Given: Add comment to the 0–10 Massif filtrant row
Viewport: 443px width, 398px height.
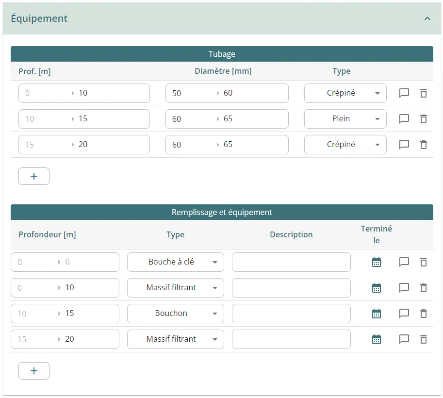Looking at the screenshot, I should tap(404, 288).
